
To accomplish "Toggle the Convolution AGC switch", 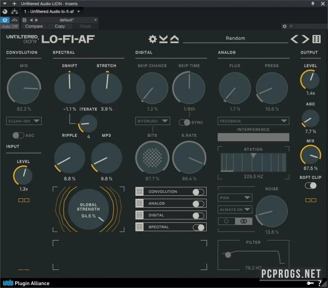I will (x=18, y=135).
